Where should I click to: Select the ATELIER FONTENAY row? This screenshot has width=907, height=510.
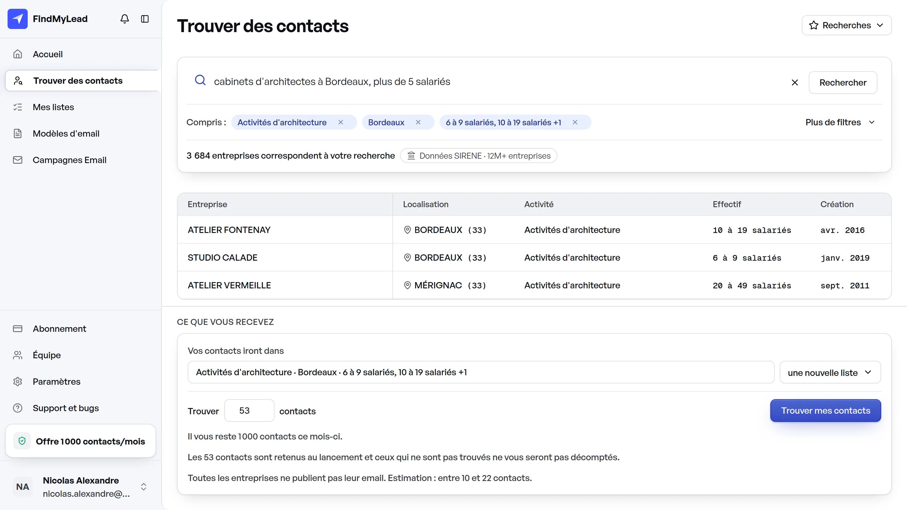(534, 230)
